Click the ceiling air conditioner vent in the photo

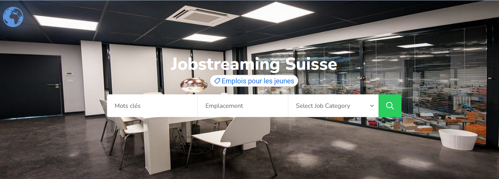point(202,15)
